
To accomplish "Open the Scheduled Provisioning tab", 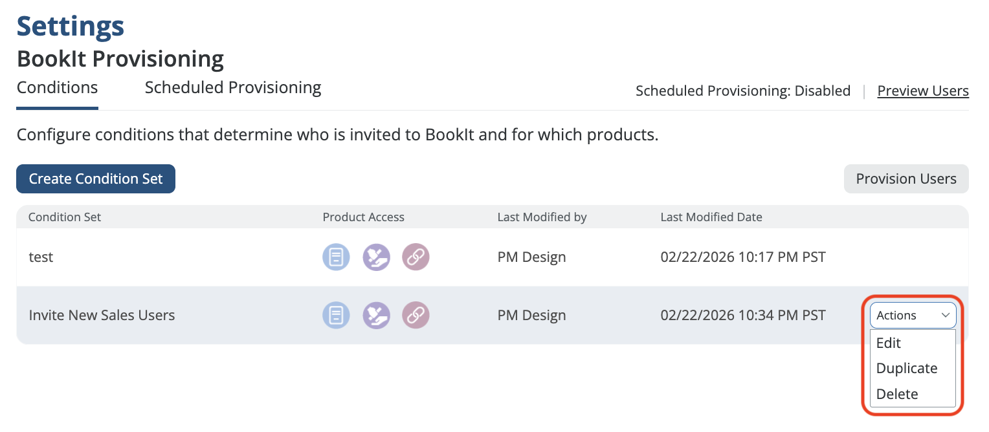I will click(x=233, y=88).
